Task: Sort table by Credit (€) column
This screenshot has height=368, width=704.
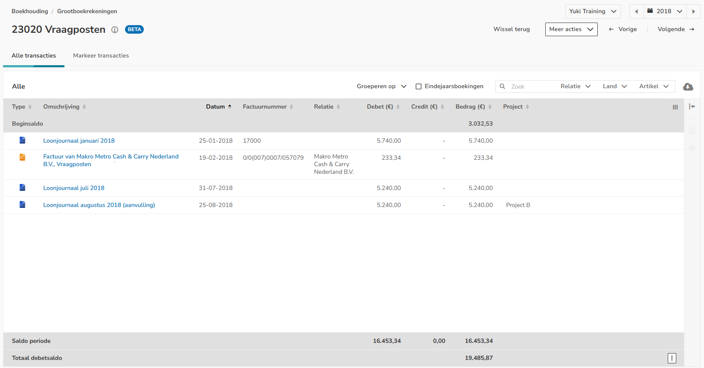Action: 428,107
